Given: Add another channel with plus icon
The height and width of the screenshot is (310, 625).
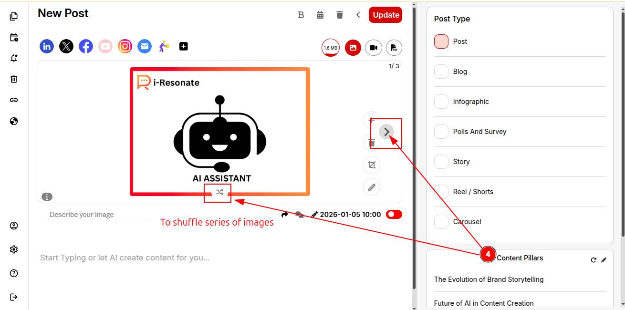Looking at the screenshot, I should 184,46.
